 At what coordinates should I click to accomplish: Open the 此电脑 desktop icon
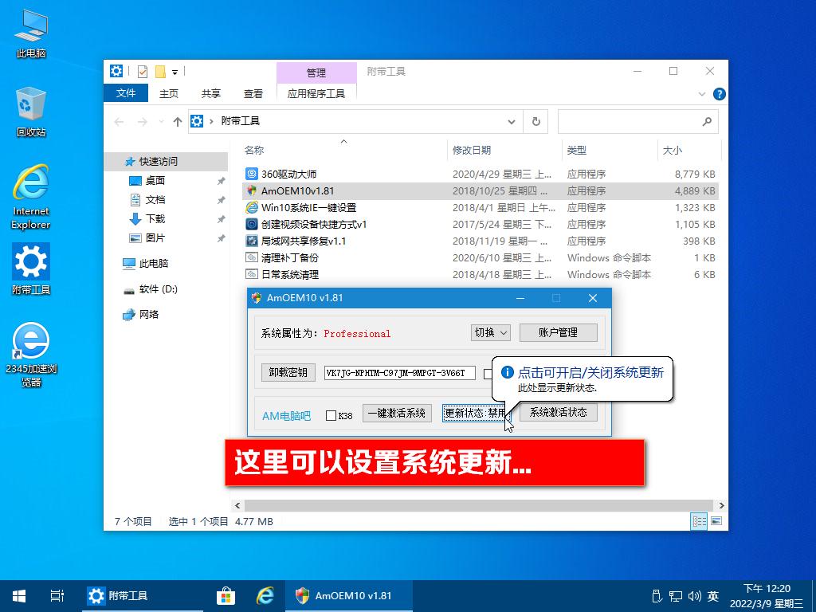[31, 33]
